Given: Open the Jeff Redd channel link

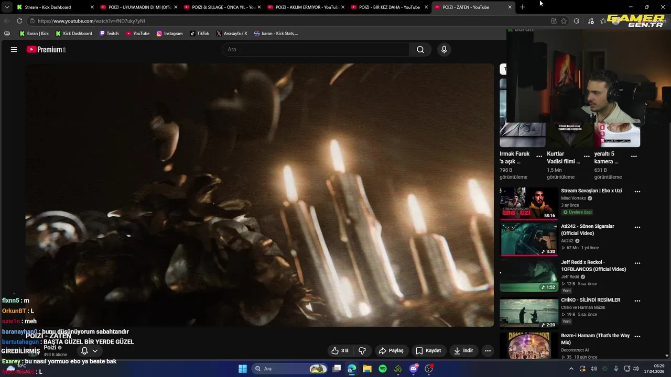Looking at the screenshot, I should point(570,276).
